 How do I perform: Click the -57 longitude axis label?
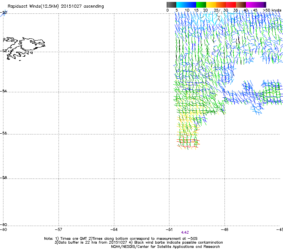[x=59, y=229]
